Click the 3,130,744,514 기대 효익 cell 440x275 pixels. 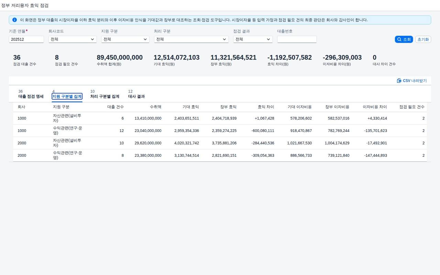[187, 155]
